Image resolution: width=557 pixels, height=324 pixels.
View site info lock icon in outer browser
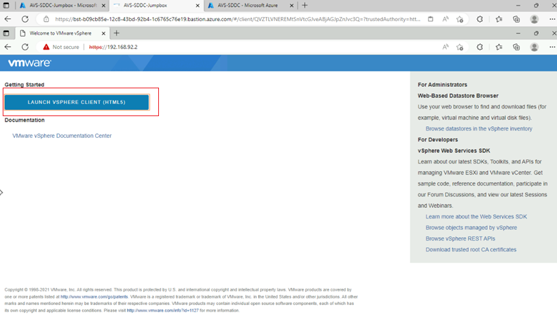(46, 19)
